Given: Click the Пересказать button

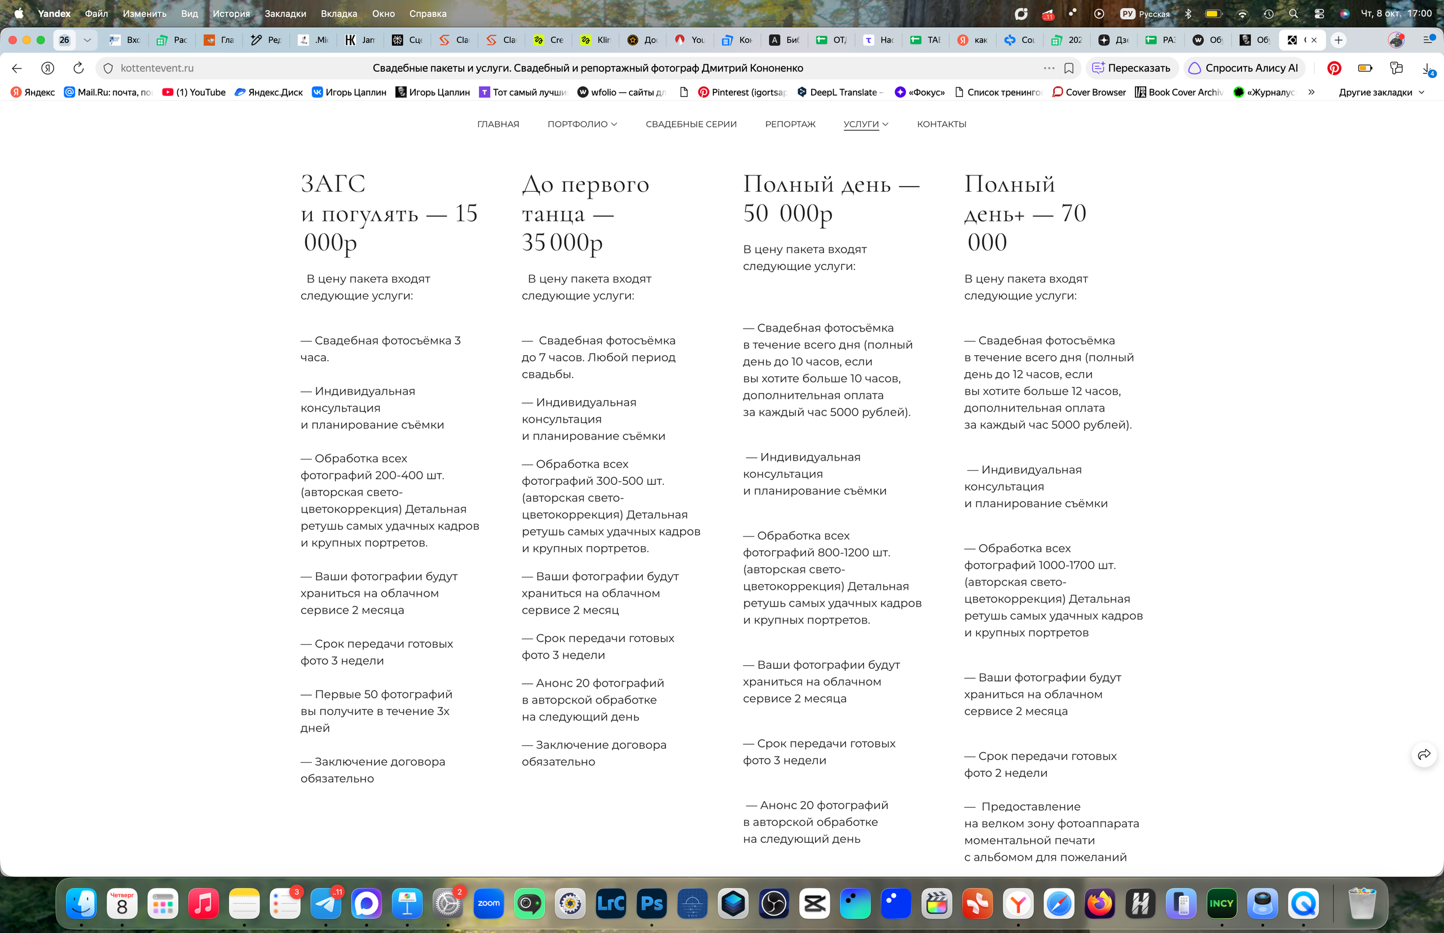Looking at the screenshot, I should click(1131, 68).
